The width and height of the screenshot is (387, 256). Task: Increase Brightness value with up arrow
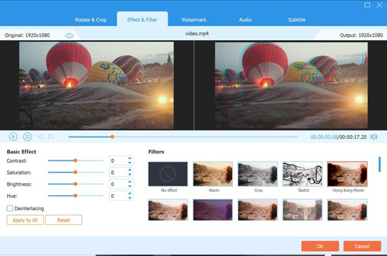pyautogui.click(x=130, y=182)
